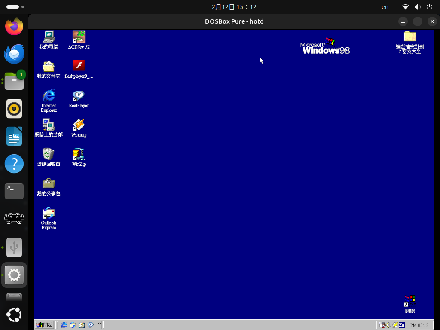Select the 關機 shutdown desktop icon
The image size is (440, 330).
pyautogui.click(x=409, y=299)
